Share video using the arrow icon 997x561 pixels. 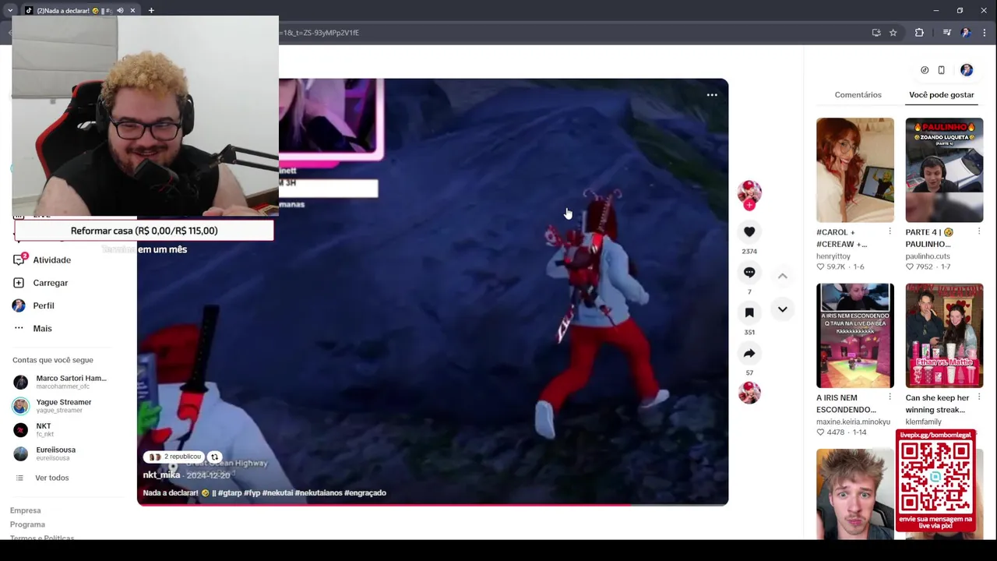pyautogui.click(x=749, y=353)
